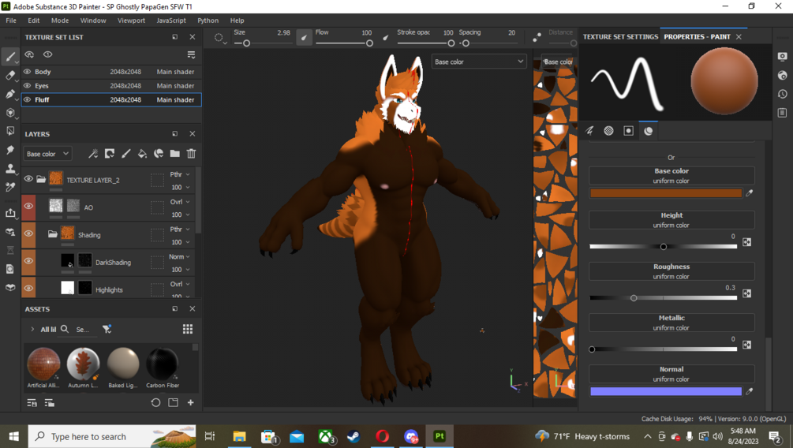Select the Clone stamp tool
Image resolution: width=793 pixels, height=448 pixels.
(10, 169)
